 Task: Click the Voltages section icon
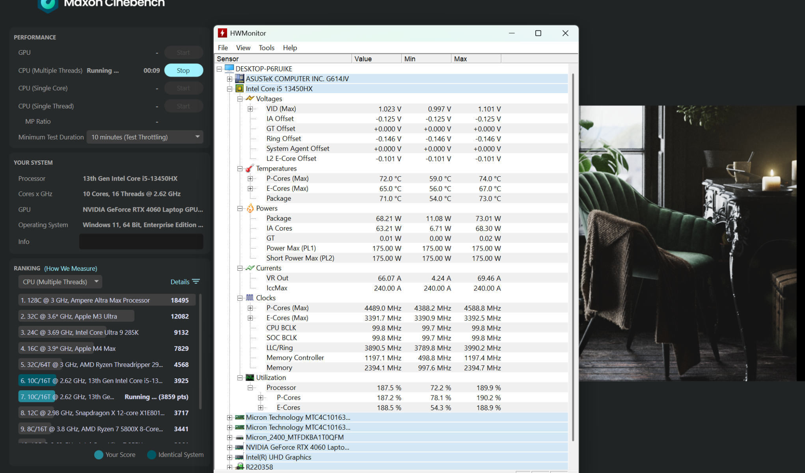pos(250,99)
